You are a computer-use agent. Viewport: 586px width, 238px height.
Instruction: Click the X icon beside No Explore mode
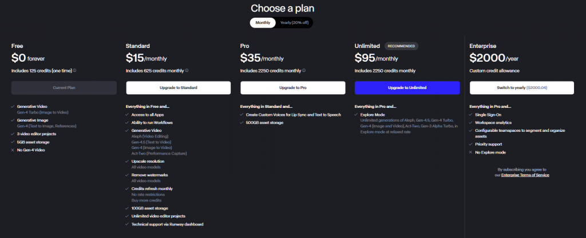point(471,152)
